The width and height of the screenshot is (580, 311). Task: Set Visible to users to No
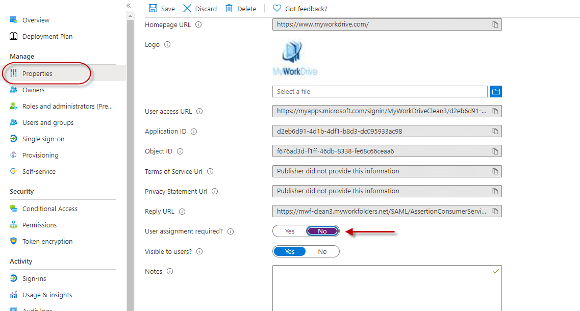(322, 251)
